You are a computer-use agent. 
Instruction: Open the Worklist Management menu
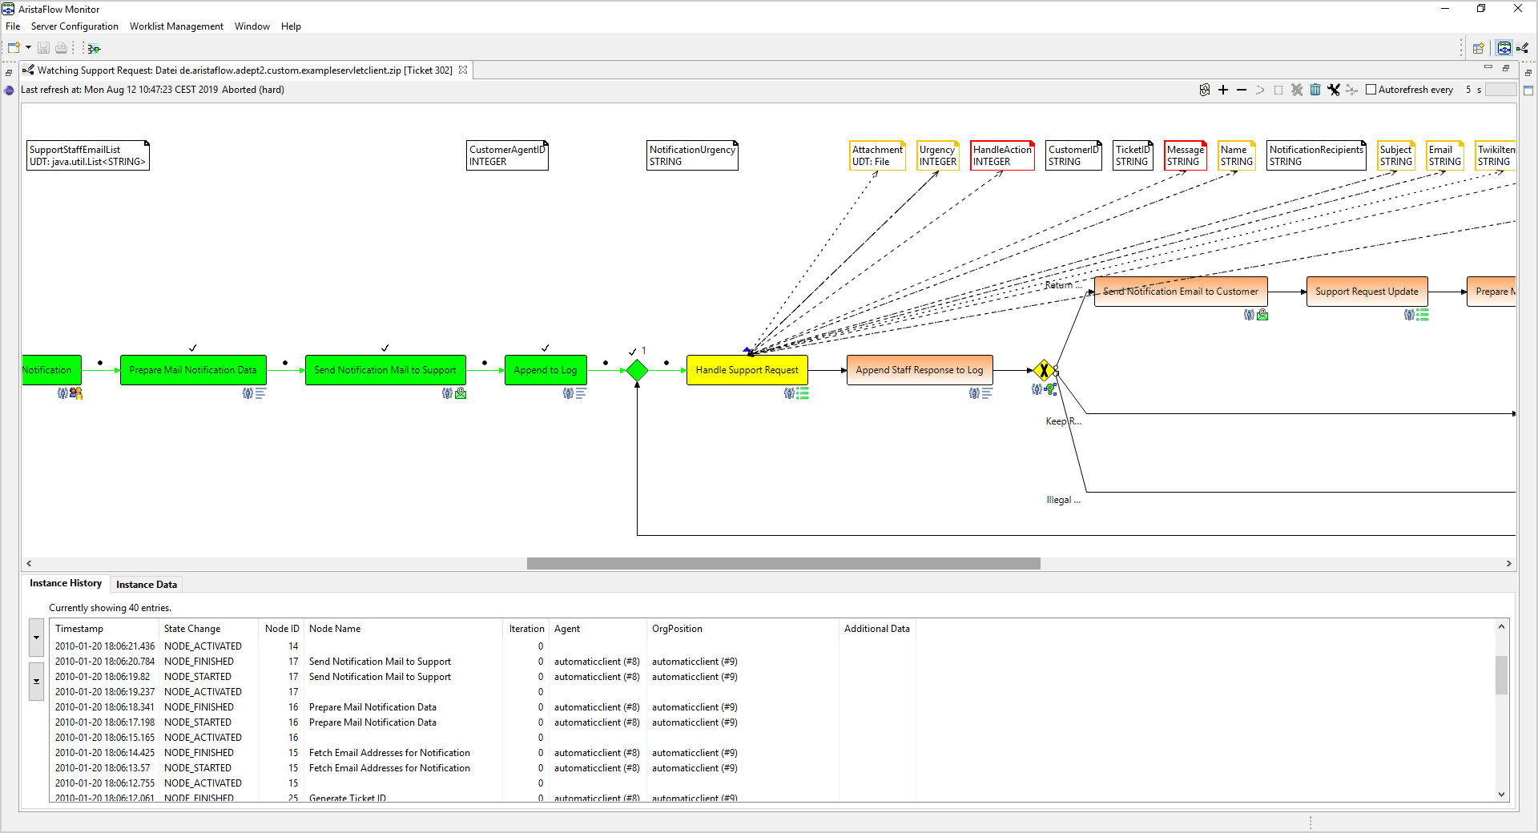click(176, 26)
